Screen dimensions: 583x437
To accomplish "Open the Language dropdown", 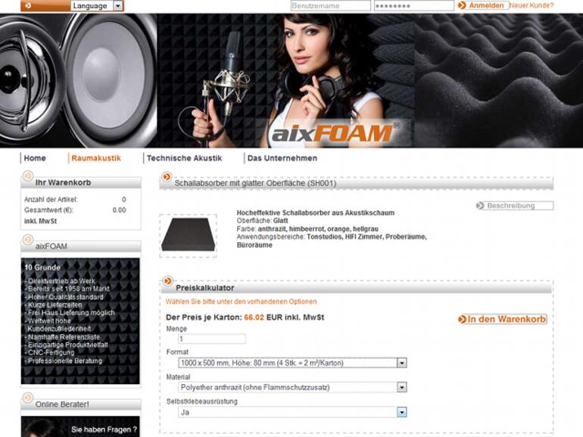I will click(118, 6).
